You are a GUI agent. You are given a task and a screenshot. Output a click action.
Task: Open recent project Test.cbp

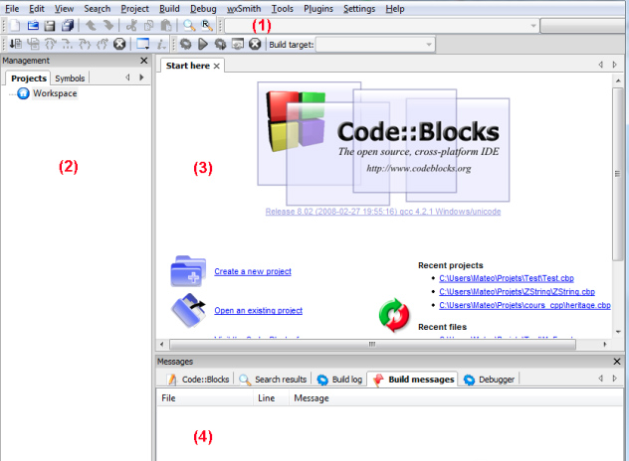(507, 278)
